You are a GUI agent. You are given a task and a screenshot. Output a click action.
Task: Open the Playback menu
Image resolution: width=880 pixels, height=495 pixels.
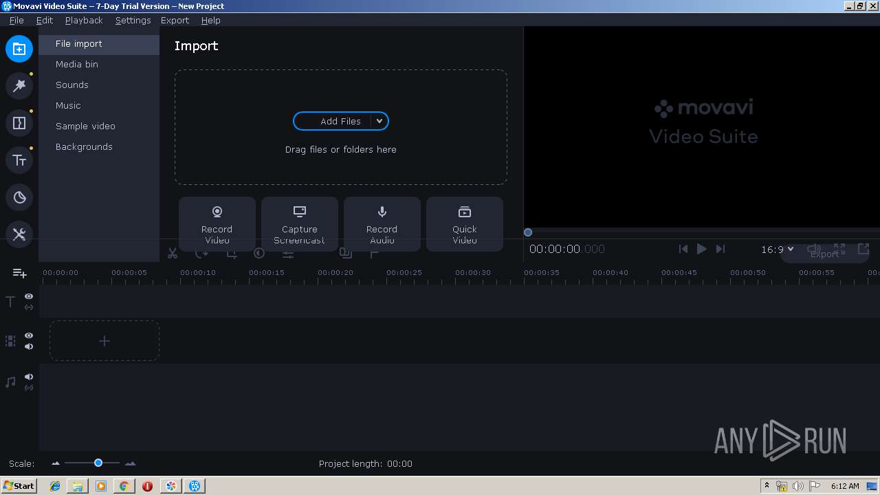84,20
